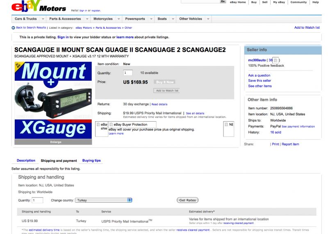Open the Motorcycles menu
The height and width of the screenshot is (234, 328).
tap(103, 19)
